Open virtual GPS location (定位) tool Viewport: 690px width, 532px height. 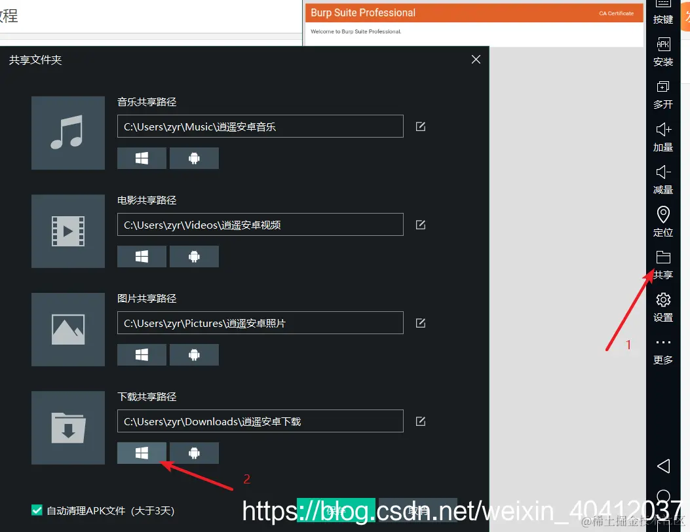[663, 221]
